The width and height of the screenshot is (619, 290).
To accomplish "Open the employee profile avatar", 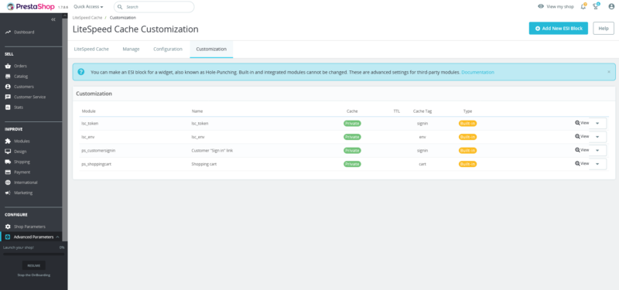I will point(611,7).
